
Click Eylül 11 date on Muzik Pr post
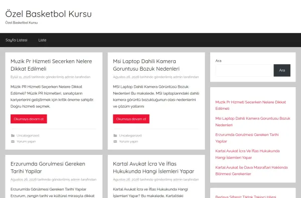tap(21, 77)
